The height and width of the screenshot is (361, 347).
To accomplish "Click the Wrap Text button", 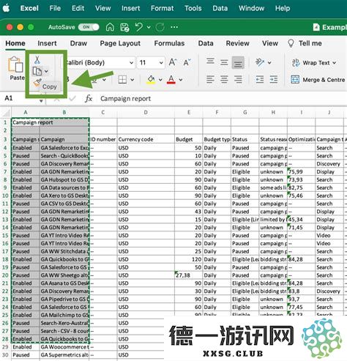I will pyautogui.click(x=314, y=63).
